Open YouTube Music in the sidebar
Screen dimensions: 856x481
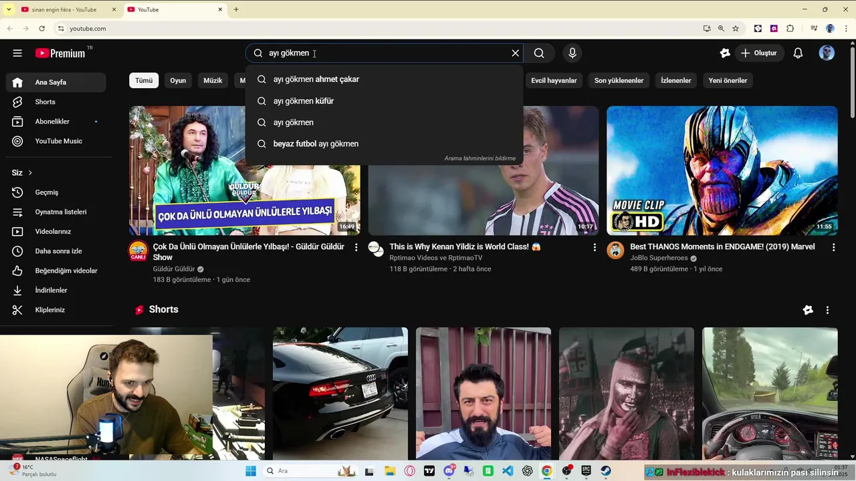click(x=56, y=141)
